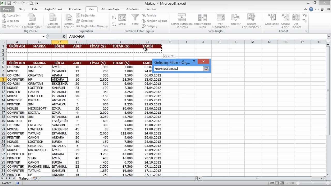Switch to Gözden Geçir tab
Viewport: 331px width, 186px height.
point(110,9)
